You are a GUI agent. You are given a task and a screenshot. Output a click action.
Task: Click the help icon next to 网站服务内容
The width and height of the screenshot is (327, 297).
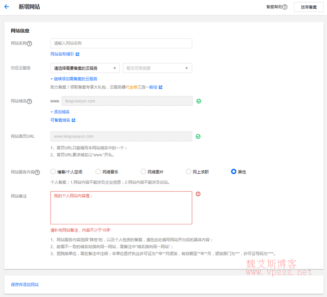(37, 172)
